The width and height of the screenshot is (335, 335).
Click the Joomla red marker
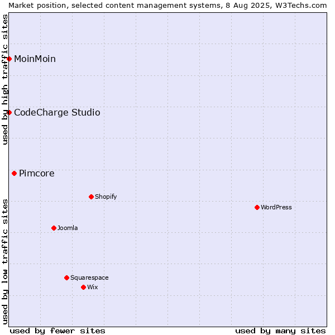(x=54, y=228)
